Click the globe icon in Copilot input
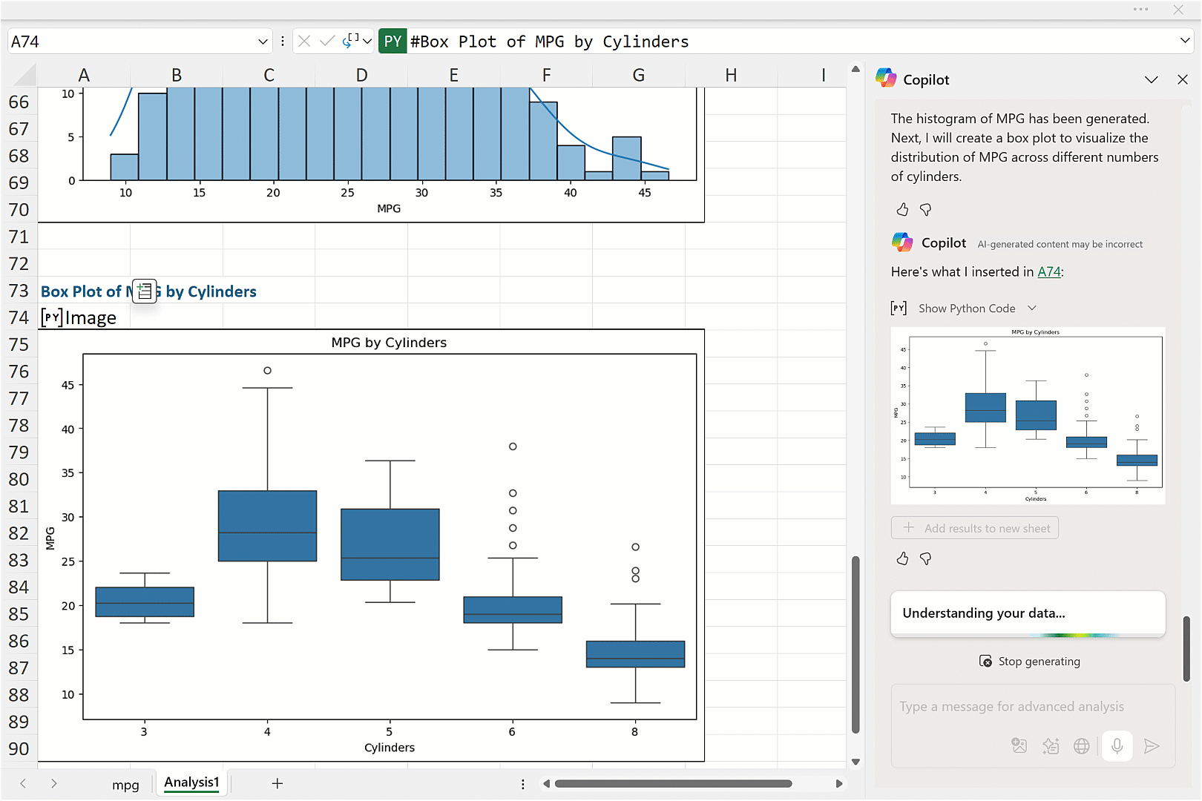 click(1082, 746)
